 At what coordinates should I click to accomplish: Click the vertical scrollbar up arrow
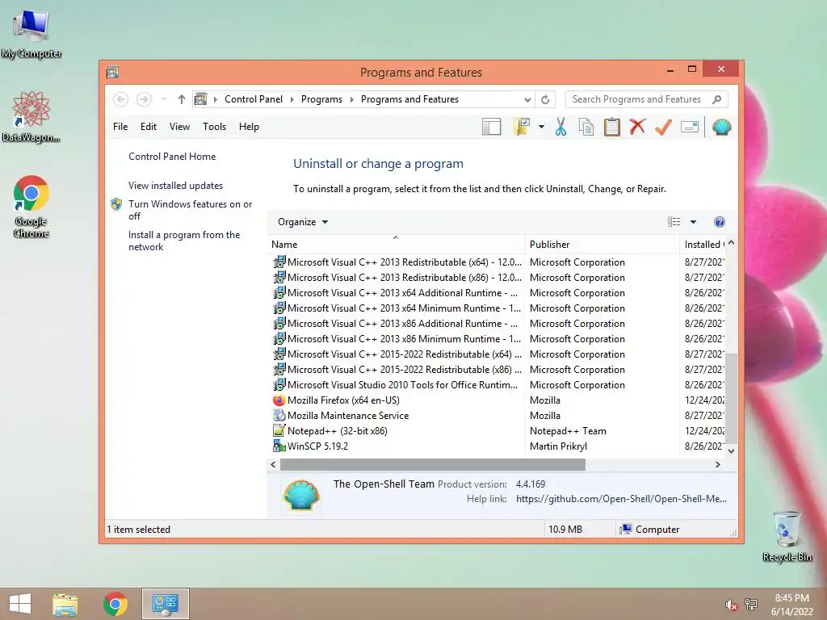(x=731, y=243)
